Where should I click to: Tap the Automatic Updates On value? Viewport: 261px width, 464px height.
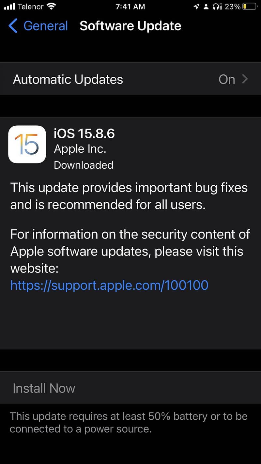point(227,79)
